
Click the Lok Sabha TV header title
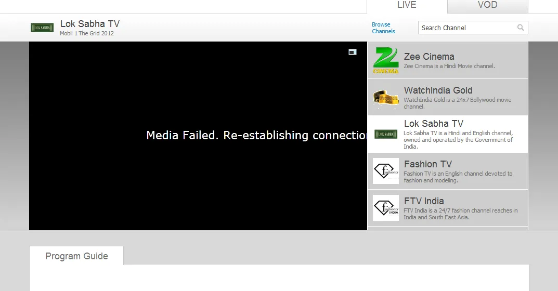pos(90,24)
